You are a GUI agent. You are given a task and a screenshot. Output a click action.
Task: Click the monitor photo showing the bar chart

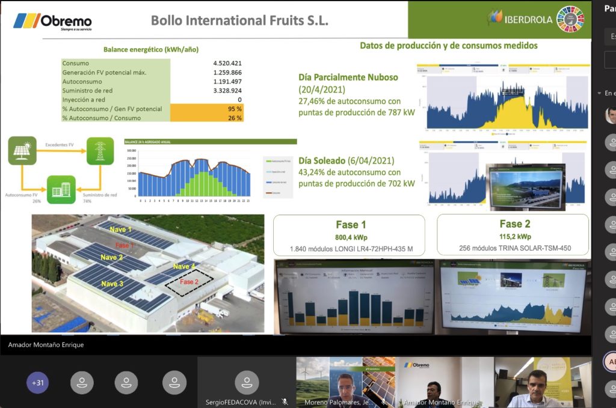(x=355, y=297)
